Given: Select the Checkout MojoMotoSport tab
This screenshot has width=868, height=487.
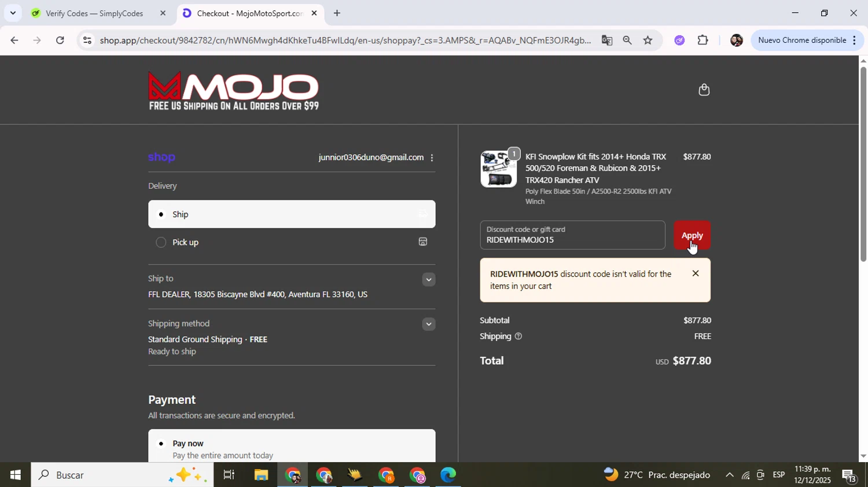Looking at the screenshot, I should pos(249,13).
